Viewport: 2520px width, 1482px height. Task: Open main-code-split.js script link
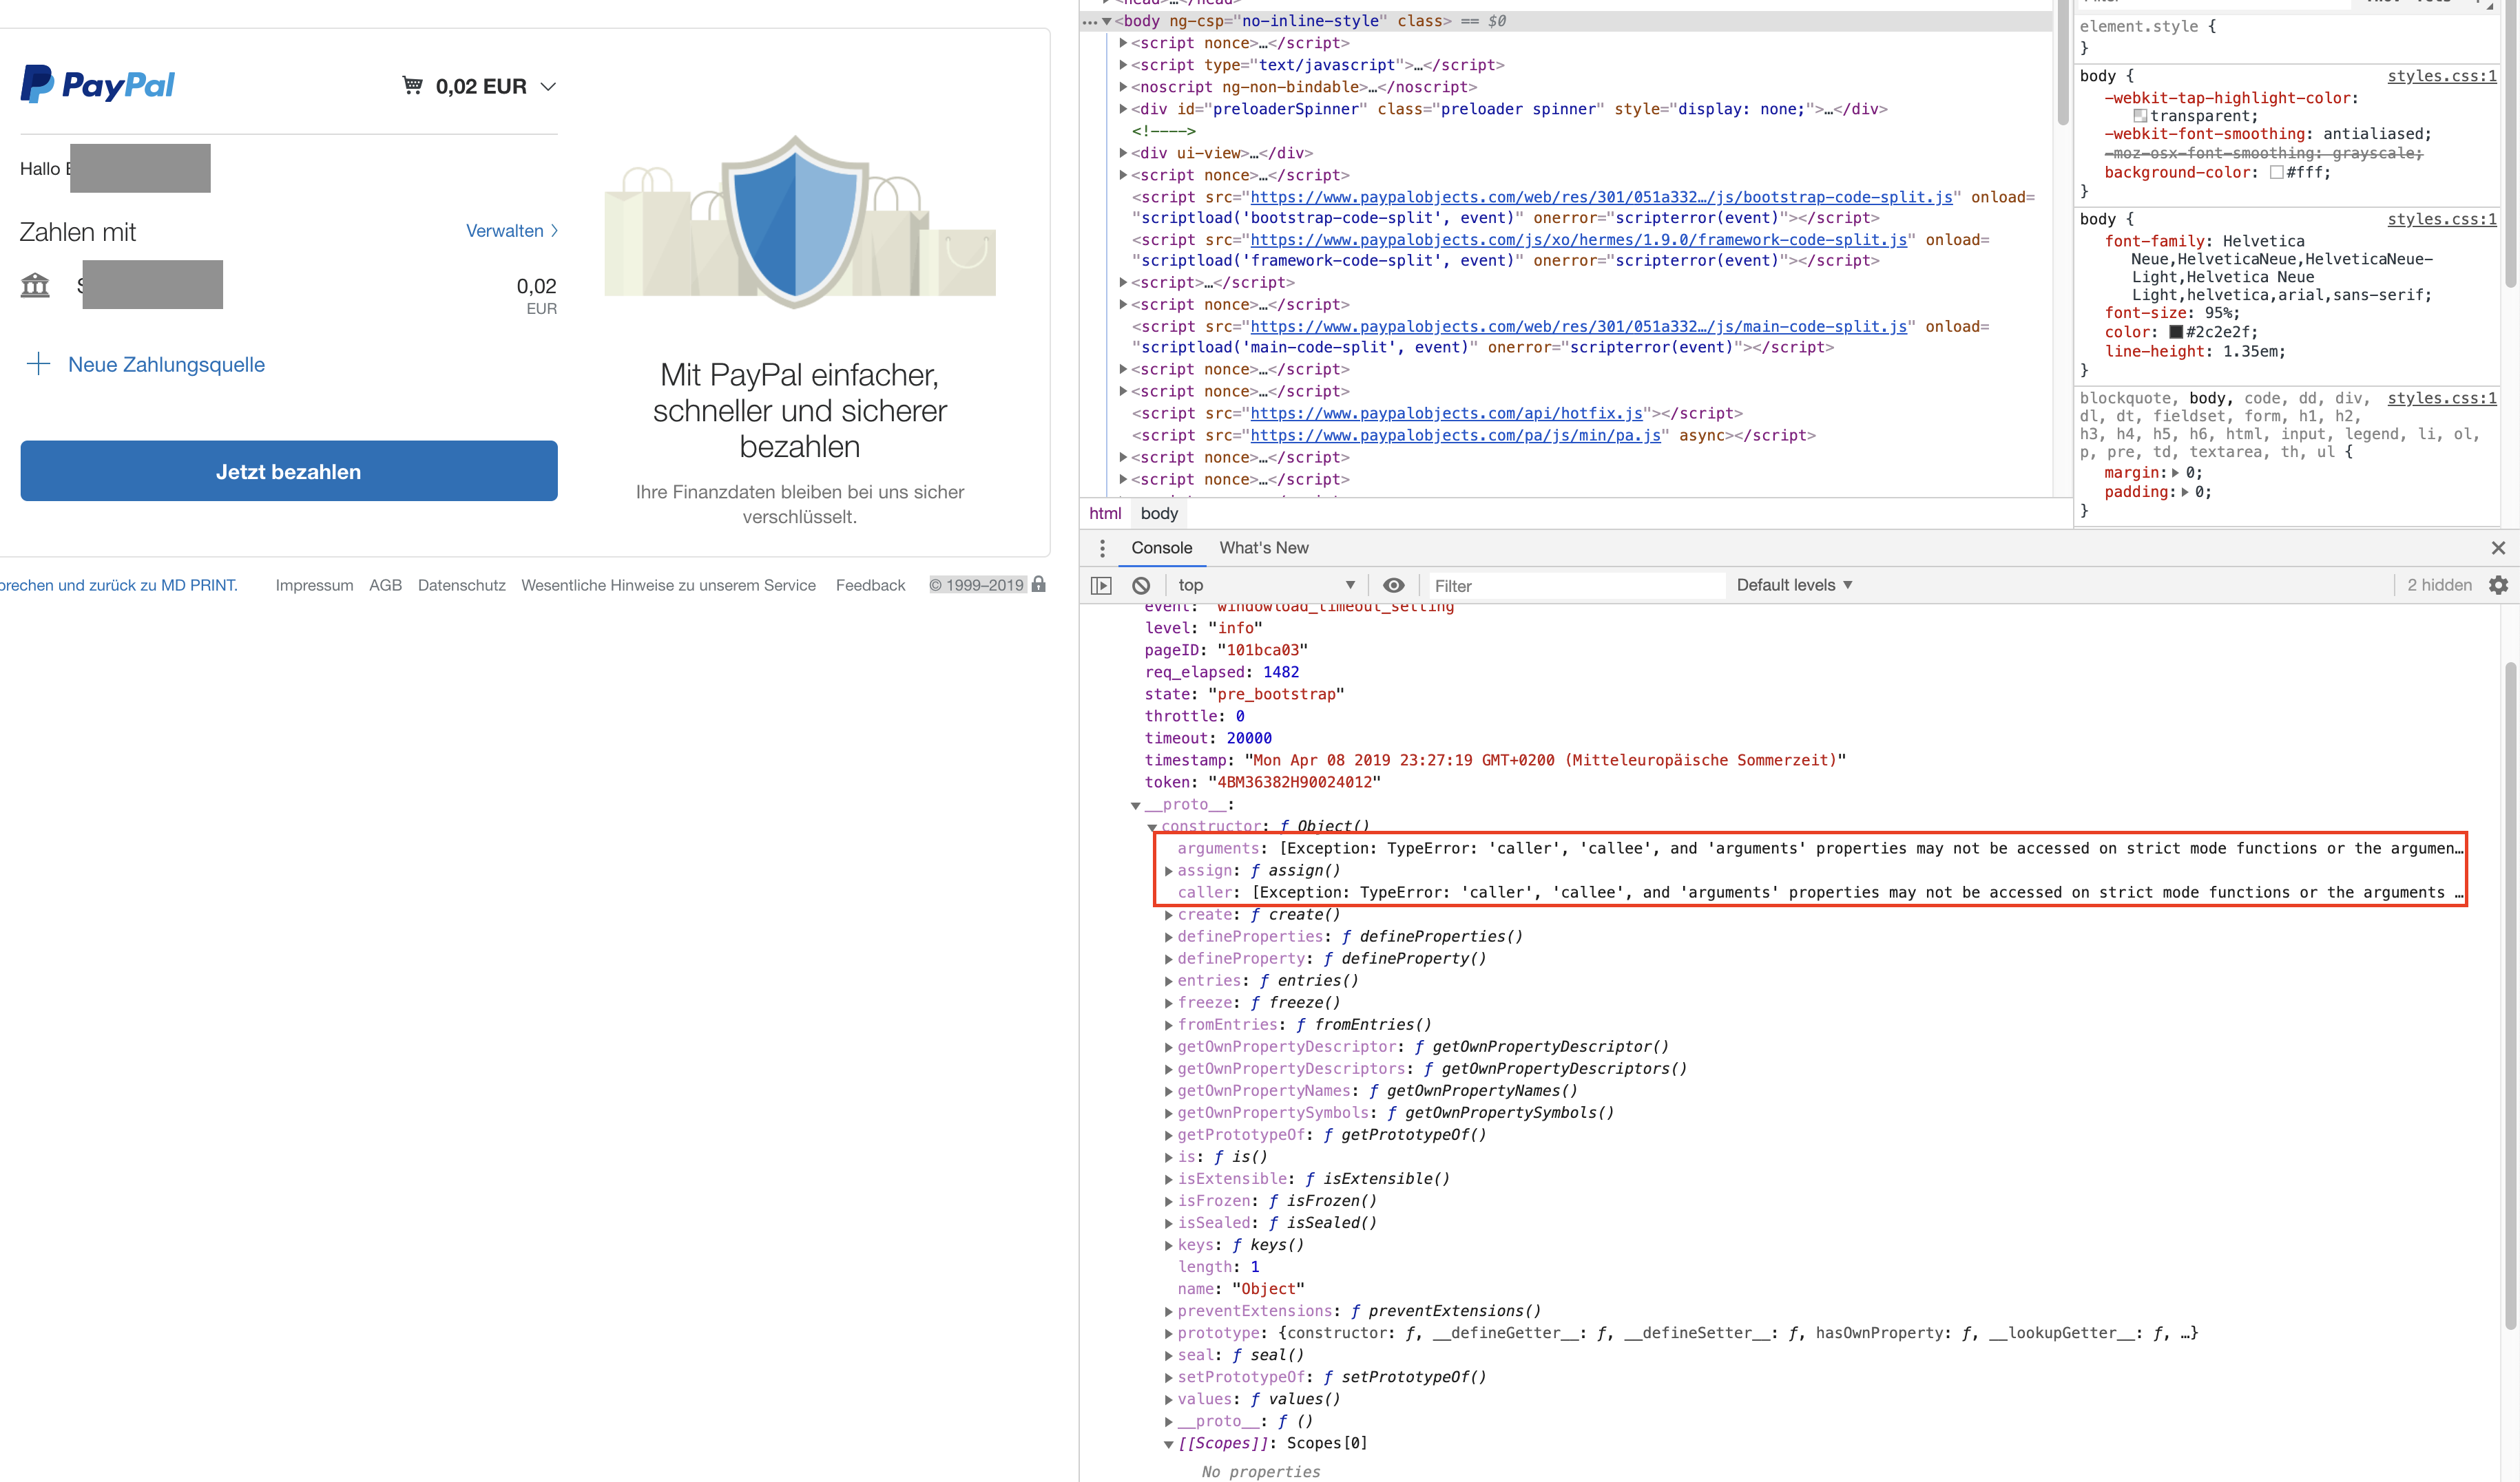click(1578, 327)
